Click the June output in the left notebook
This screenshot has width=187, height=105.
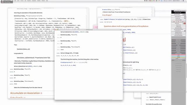[x=15, y=84]
